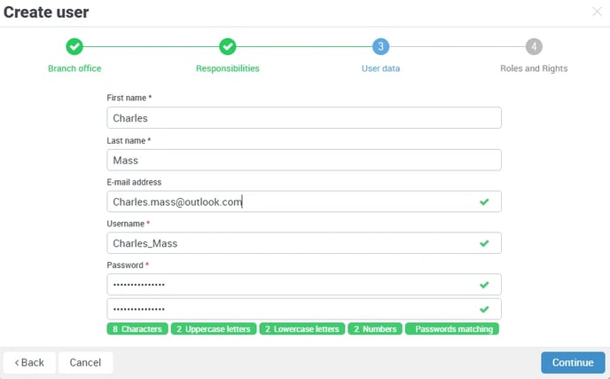Focus the Last name field containing Mass
610x379 pixels.
[304, 160]
